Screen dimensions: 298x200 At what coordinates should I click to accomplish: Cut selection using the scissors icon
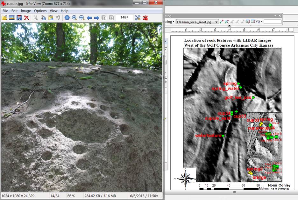[x=36, y=18]
